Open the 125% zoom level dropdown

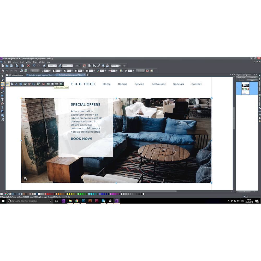click(71, 66)
